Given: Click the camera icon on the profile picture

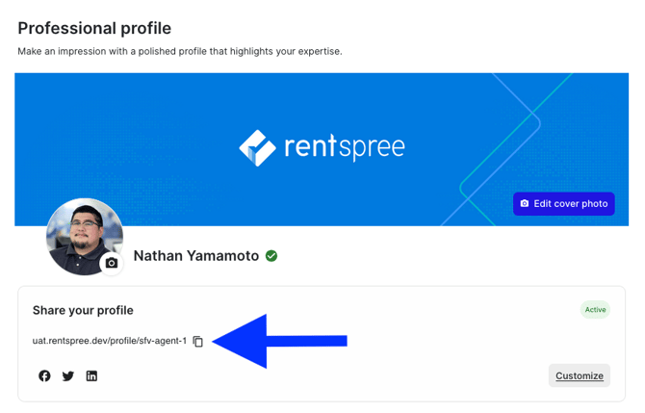Looking at the screenshot, I should [x=112, y=263].
